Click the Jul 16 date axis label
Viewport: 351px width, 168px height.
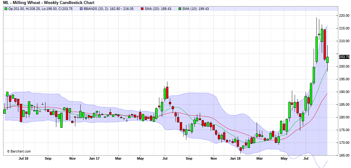(24, 158)
